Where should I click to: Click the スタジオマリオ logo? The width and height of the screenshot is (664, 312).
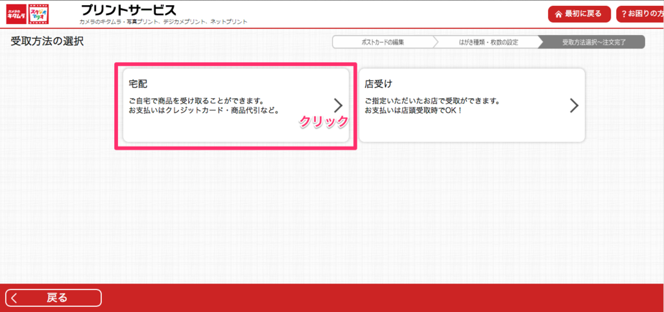pyautogui.click(x=38, y=14)
